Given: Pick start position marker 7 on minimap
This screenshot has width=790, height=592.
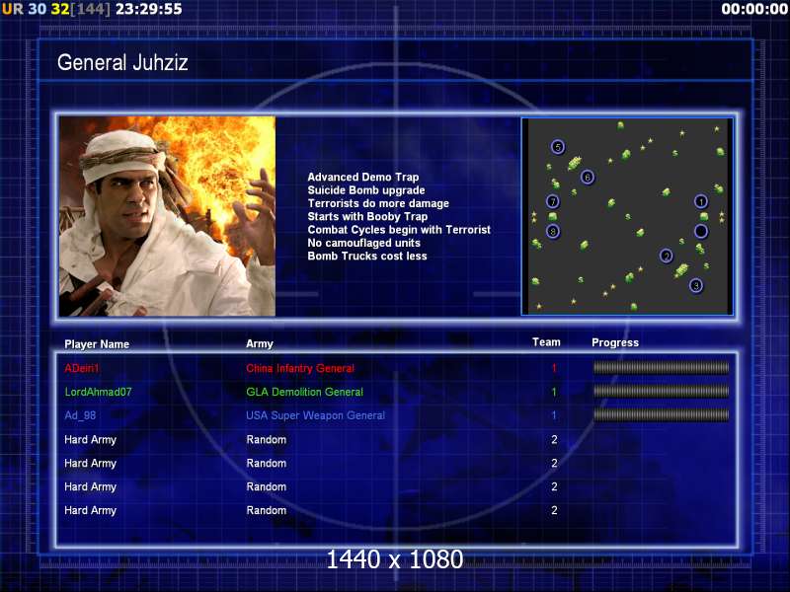Looking at the screenshot, I should click(553, 202).
